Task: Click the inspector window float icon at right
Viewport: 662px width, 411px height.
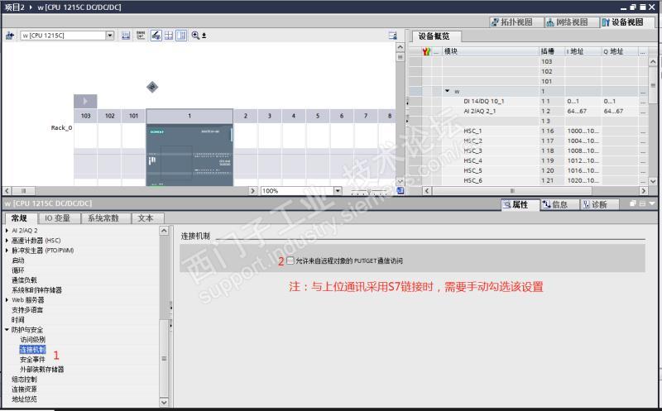Action: (x=632, y=203)
